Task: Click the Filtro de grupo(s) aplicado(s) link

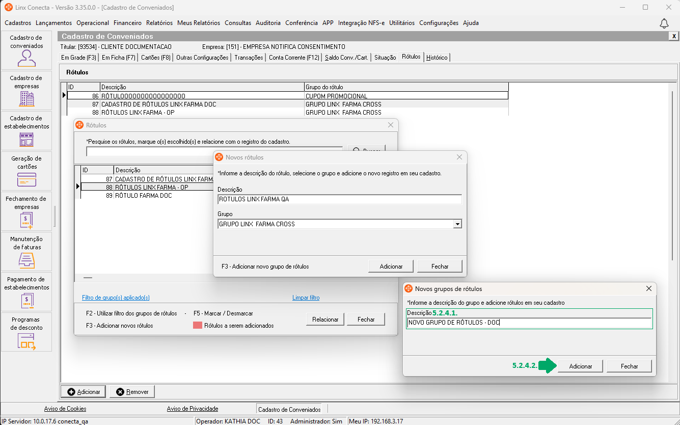Action: click(x=116, y=298)
